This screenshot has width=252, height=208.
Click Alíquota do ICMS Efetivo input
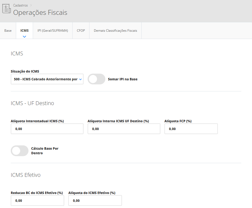pyautogui.click(x=95, y=200)
